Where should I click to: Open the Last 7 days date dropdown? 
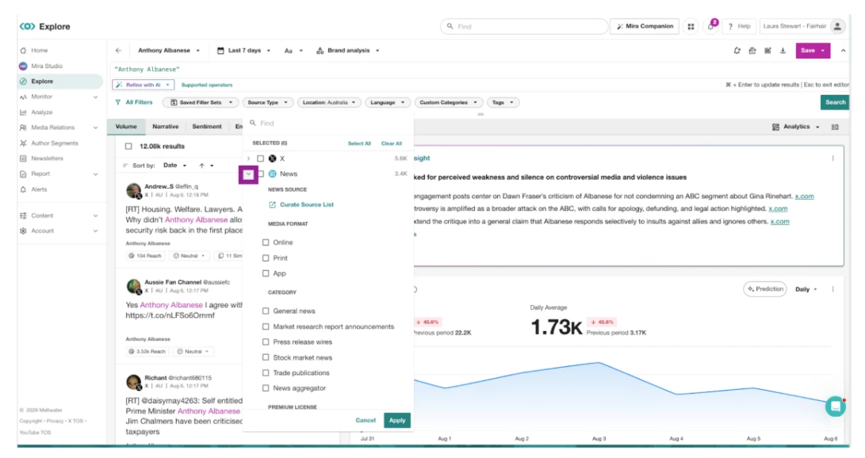coord(244,51)
